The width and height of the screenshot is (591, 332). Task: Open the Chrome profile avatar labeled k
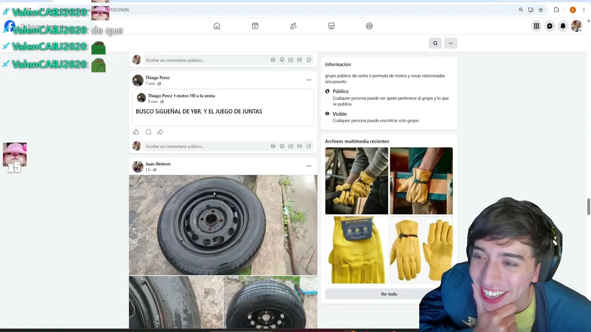573,10
